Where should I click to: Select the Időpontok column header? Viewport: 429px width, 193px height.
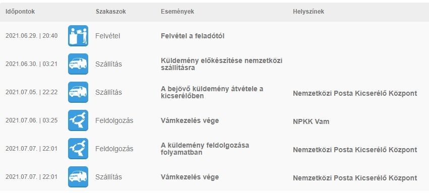tap(20, 12)
